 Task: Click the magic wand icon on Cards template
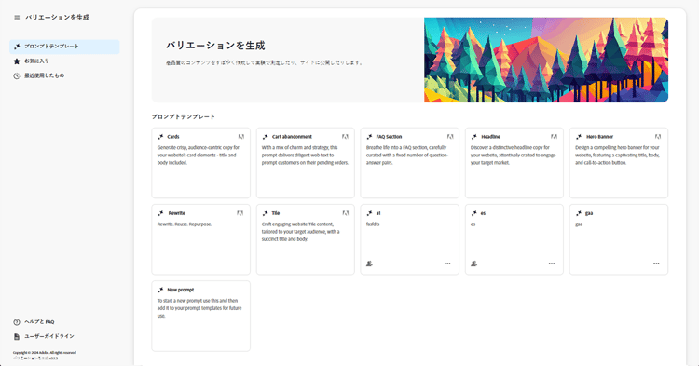tap(161, 137)
